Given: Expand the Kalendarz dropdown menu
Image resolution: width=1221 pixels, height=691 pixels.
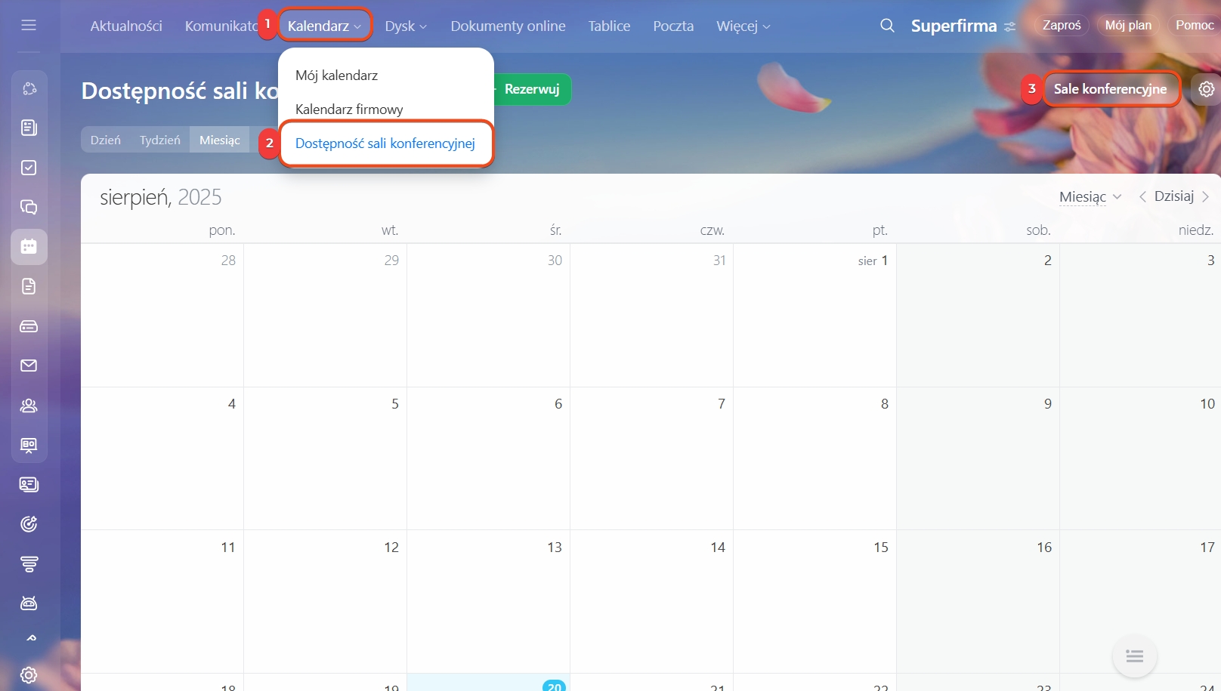Looking at the screenshot, I should point(325,26).
